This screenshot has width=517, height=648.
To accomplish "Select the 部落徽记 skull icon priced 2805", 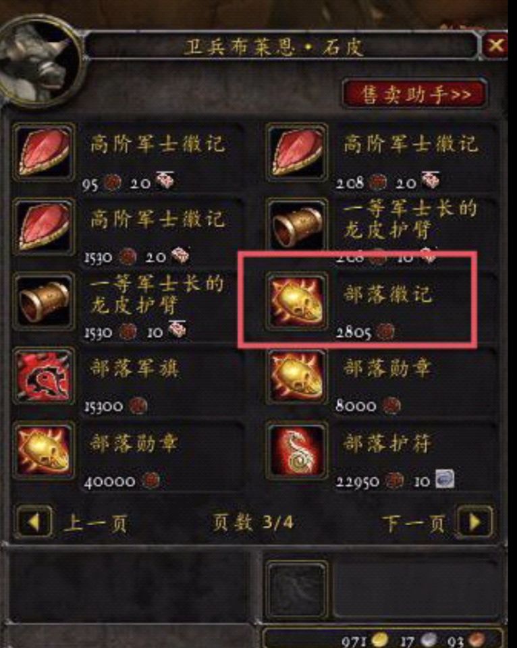I will 296,302.
